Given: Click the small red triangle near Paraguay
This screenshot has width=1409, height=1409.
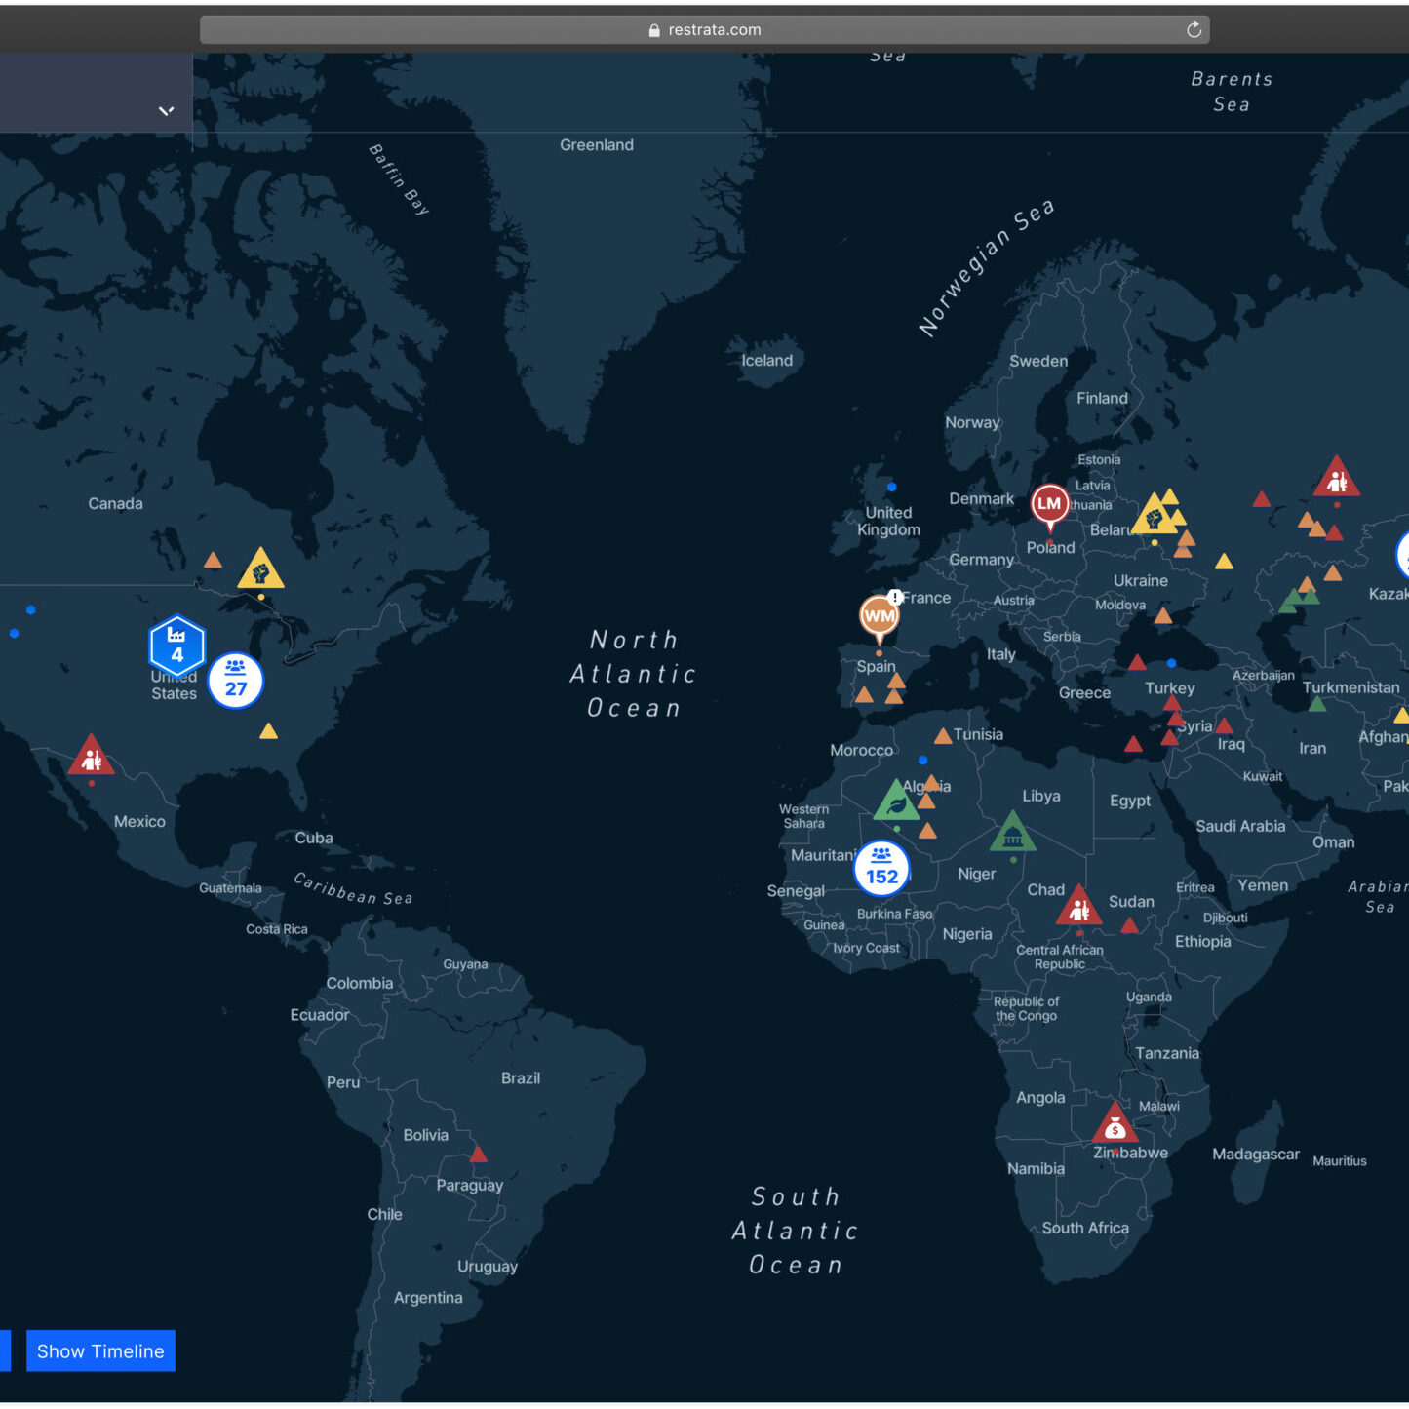Looking at the screenshot, I should point(478,1154).
